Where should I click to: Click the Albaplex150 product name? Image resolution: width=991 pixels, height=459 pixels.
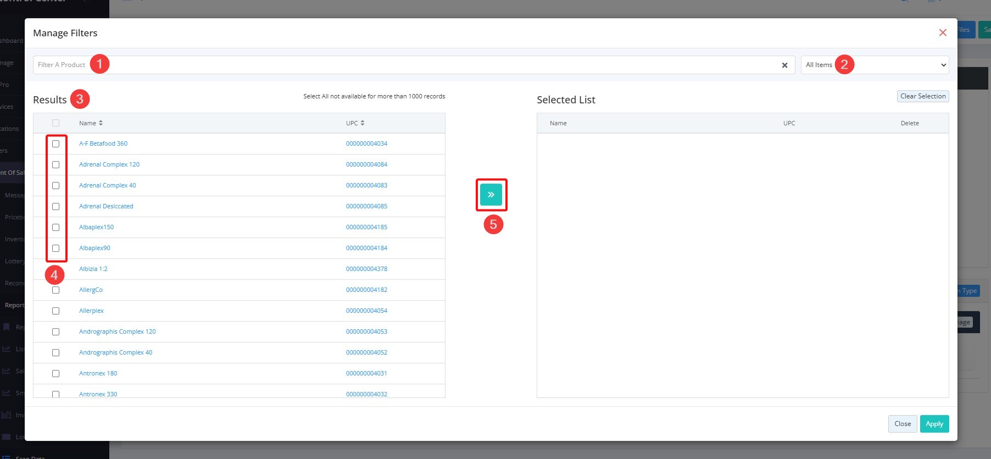click(96, 228)
